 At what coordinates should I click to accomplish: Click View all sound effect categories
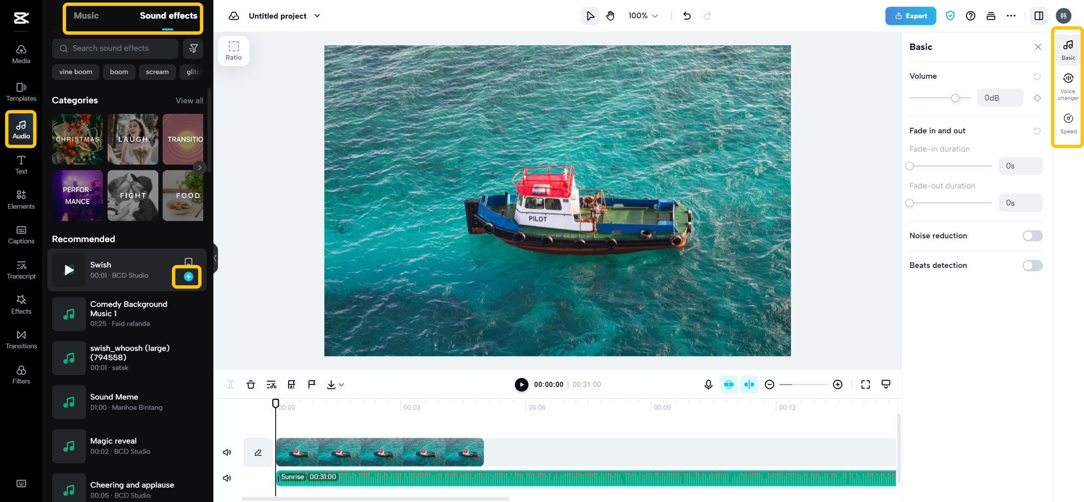(190, 100)
